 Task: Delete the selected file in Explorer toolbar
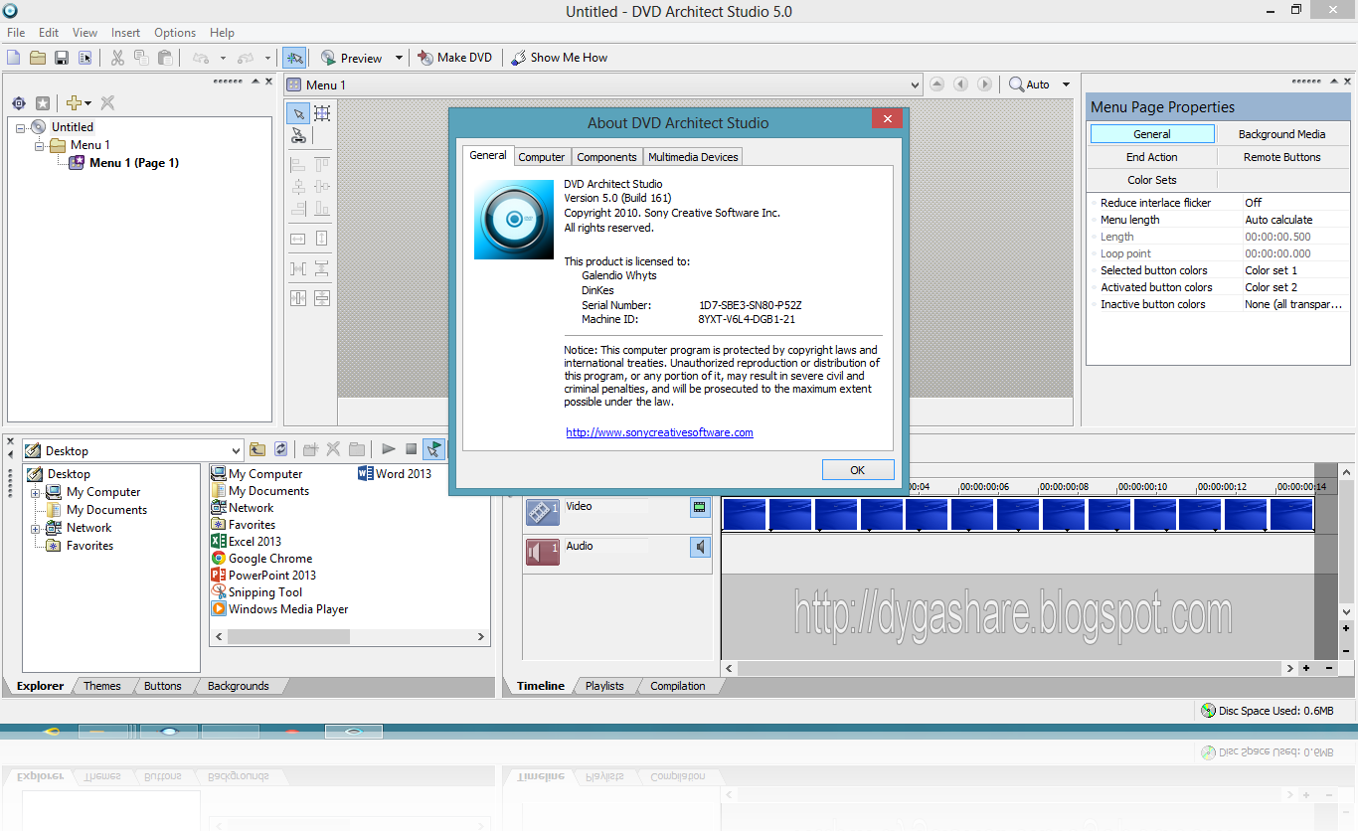pos(333,449)
